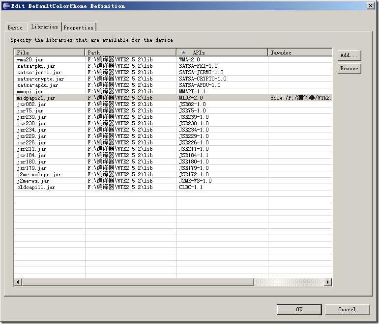Sort by the Path column header

pos(131,53)
